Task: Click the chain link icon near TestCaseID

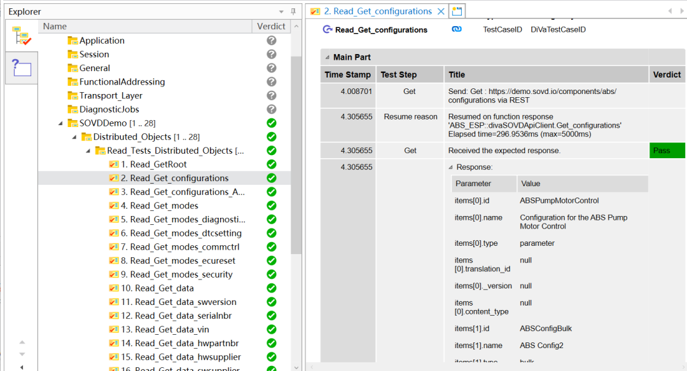Action: (x=457, y=29)
